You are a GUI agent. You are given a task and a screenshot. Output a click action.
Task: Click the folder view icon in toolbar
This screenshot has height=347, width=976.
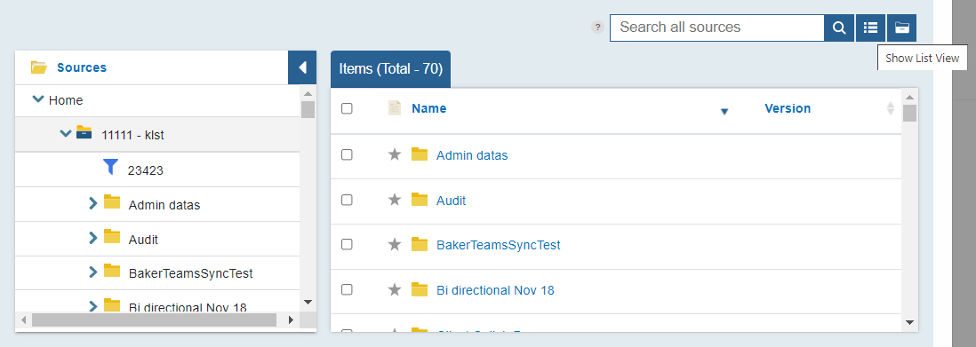click(x=901, y=28)
